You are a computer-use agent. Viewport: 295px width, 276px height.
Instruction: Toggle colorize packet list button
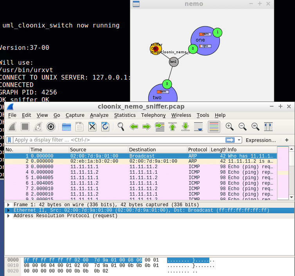click(x=213, y=127)
